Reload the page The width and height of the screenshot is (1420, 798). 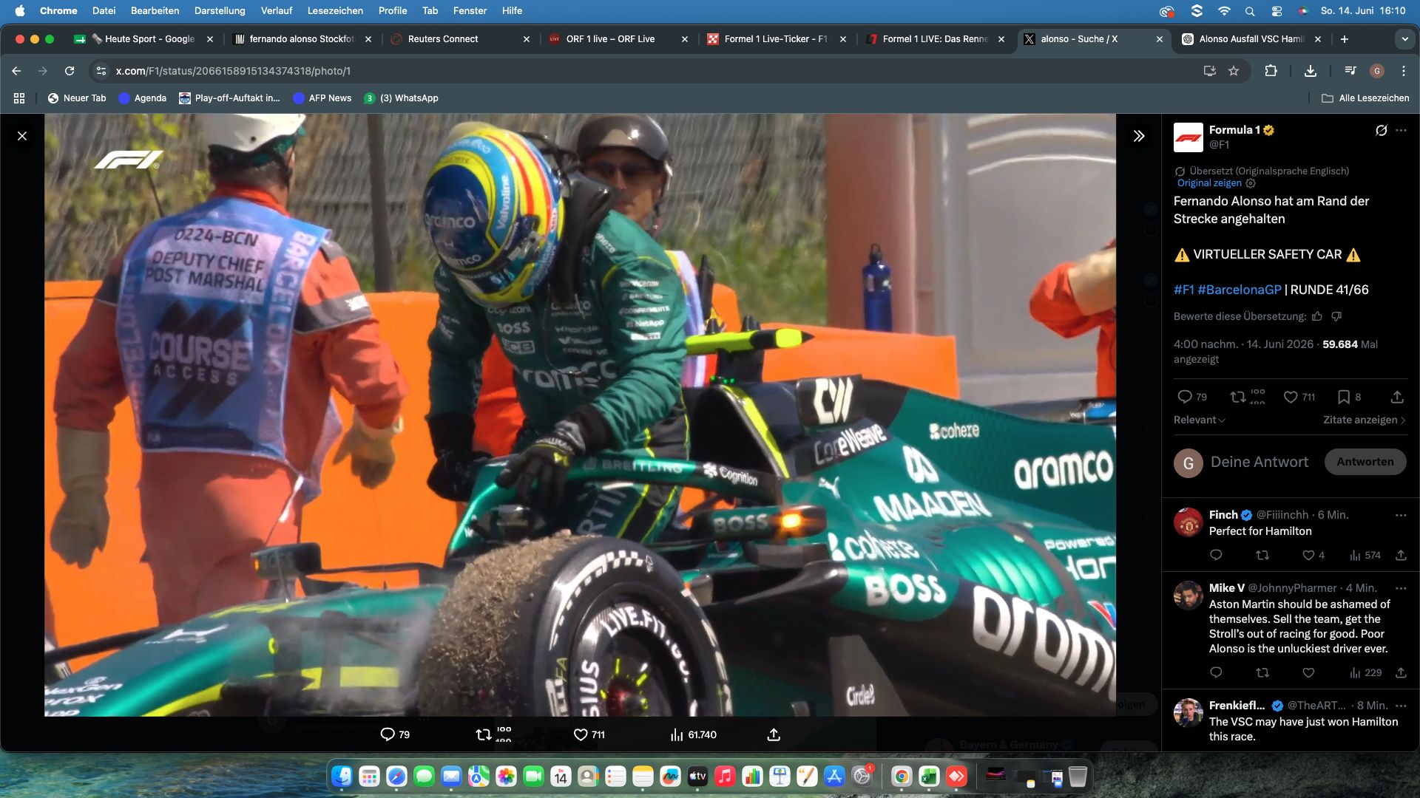(x=70, y=71)
